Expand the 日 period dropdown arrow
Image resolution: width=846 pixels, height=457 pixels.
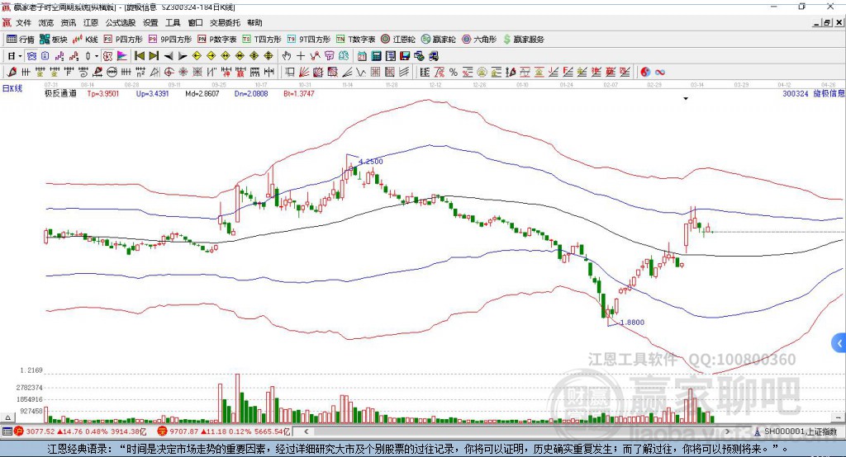(20, 56)
